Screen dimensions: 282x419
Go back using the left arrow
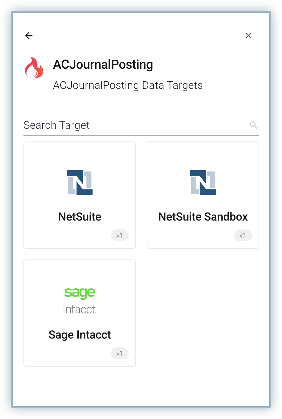tap(29, 36)
